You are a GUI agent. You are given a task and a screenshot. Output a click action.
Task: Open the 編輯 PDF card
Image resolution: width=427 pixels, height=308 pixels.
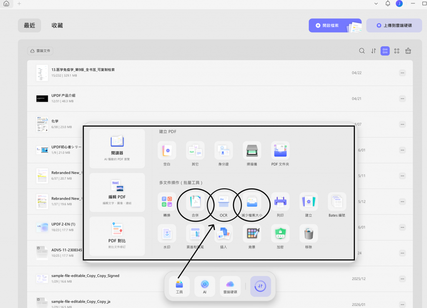click(x=117, y=193)
